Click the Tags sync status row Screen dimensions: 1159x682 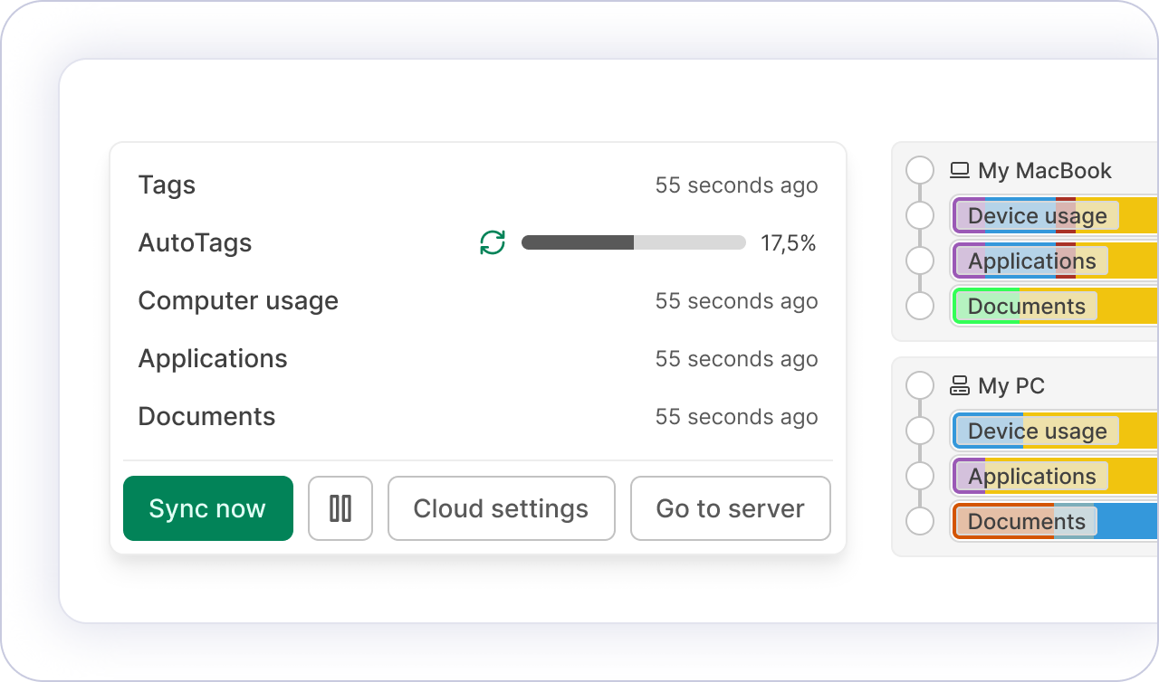477,185
